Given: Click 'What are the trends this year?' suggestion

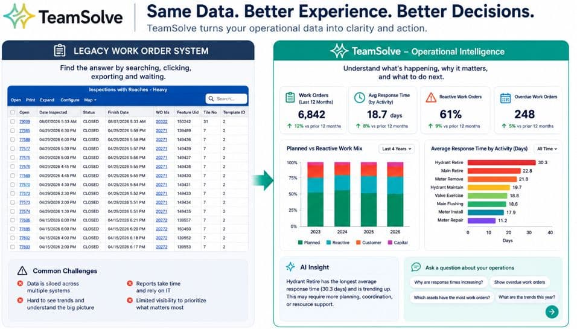Looking at the screenshot, I should [x=526, y=297].
